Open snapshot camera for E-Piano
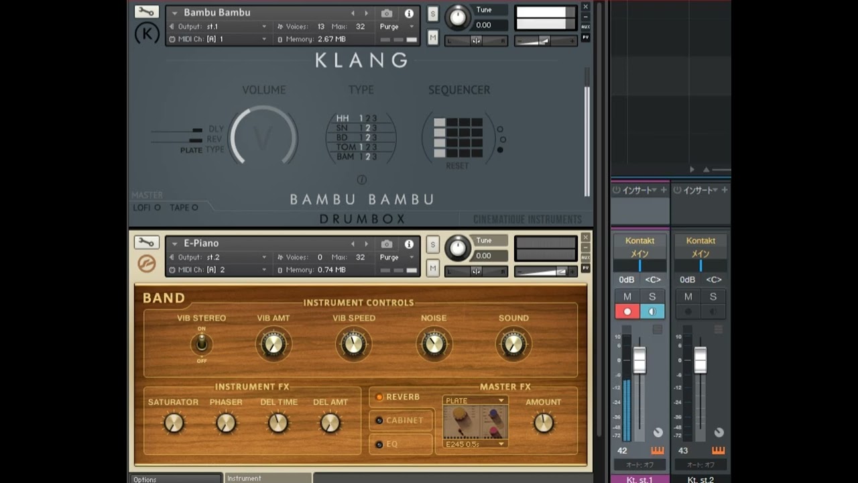Screen dimensions: 858x483 [x=387, y=244]
